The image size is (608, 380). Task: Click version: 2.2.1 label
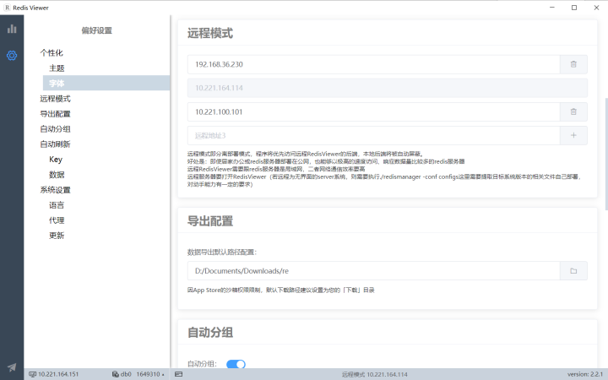click(584, 374)
